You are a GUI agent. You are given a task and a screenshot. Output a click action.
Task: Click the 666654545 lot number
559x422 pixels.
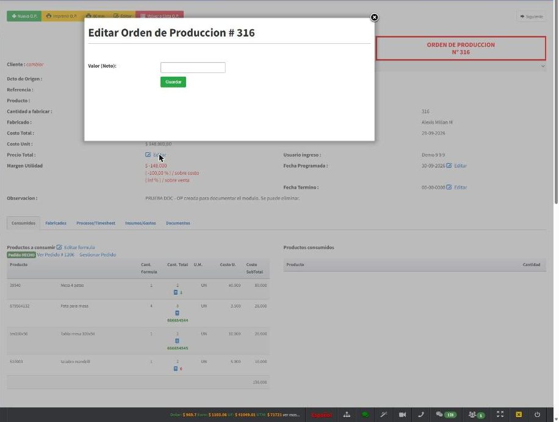[x=178, y=348]
